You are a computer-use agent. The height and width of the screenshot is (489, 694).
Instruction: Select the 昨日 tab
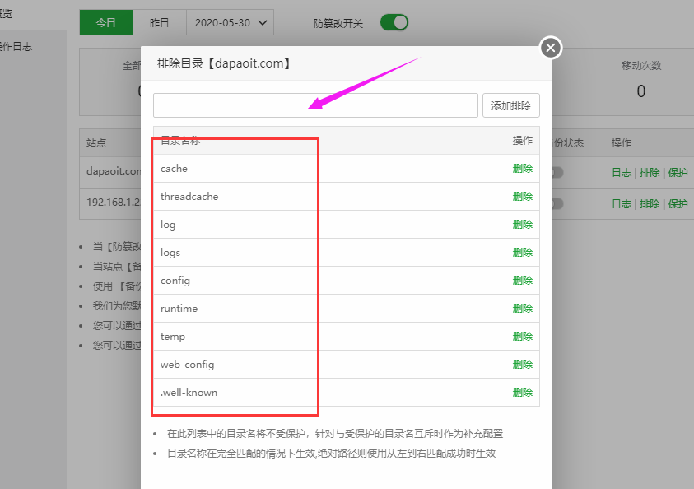tap(159, 22)
